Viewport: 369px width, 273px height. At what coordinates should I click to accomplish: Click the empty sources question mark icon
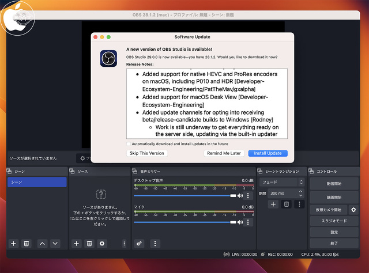click(101, 194)
